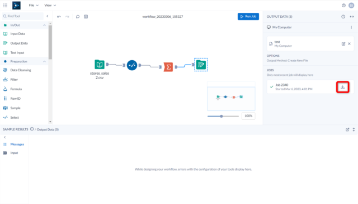The height and width of the screenshot is (204, 358).
Task: Remove the test output file
Action: click(349, 43)
